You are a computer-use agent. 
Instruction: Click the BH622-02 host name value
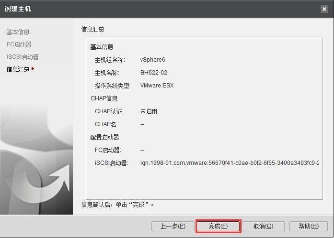click(153, 73)
